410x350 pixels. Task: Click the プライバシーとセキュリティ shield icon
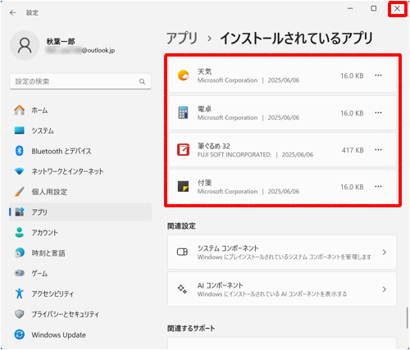point(20,314)
